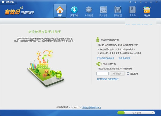
Task: Enable the 记住密码 remember password checkbox
Action: pos(128,74)
